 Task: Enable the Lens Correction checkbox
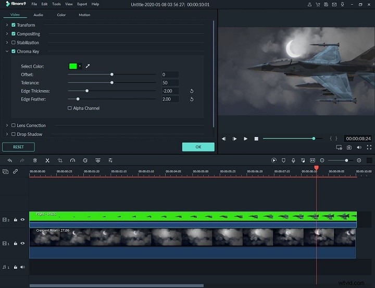tap(14, 126)
